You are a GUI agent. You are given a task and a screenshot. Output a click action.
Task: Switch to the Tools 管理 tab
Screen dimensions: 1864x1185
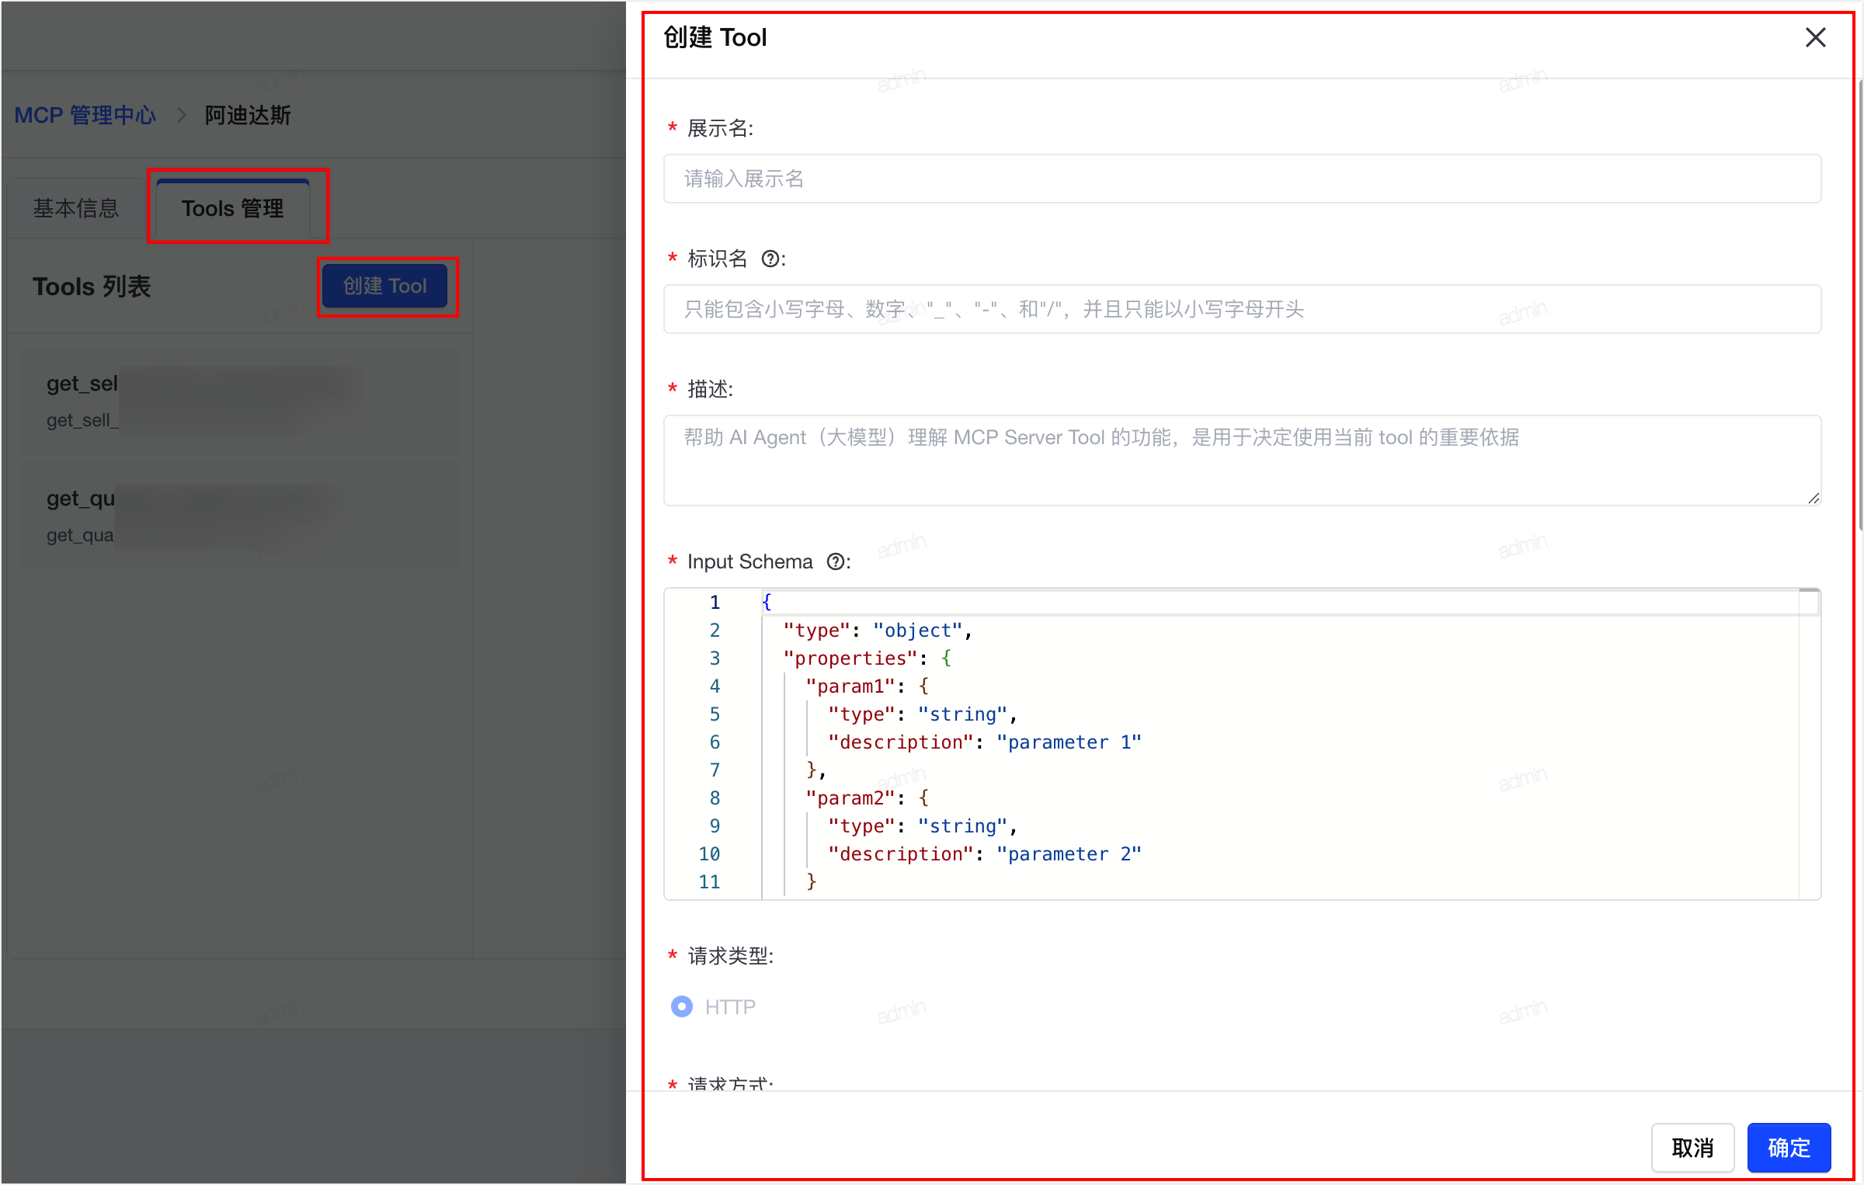pos(233,208)
